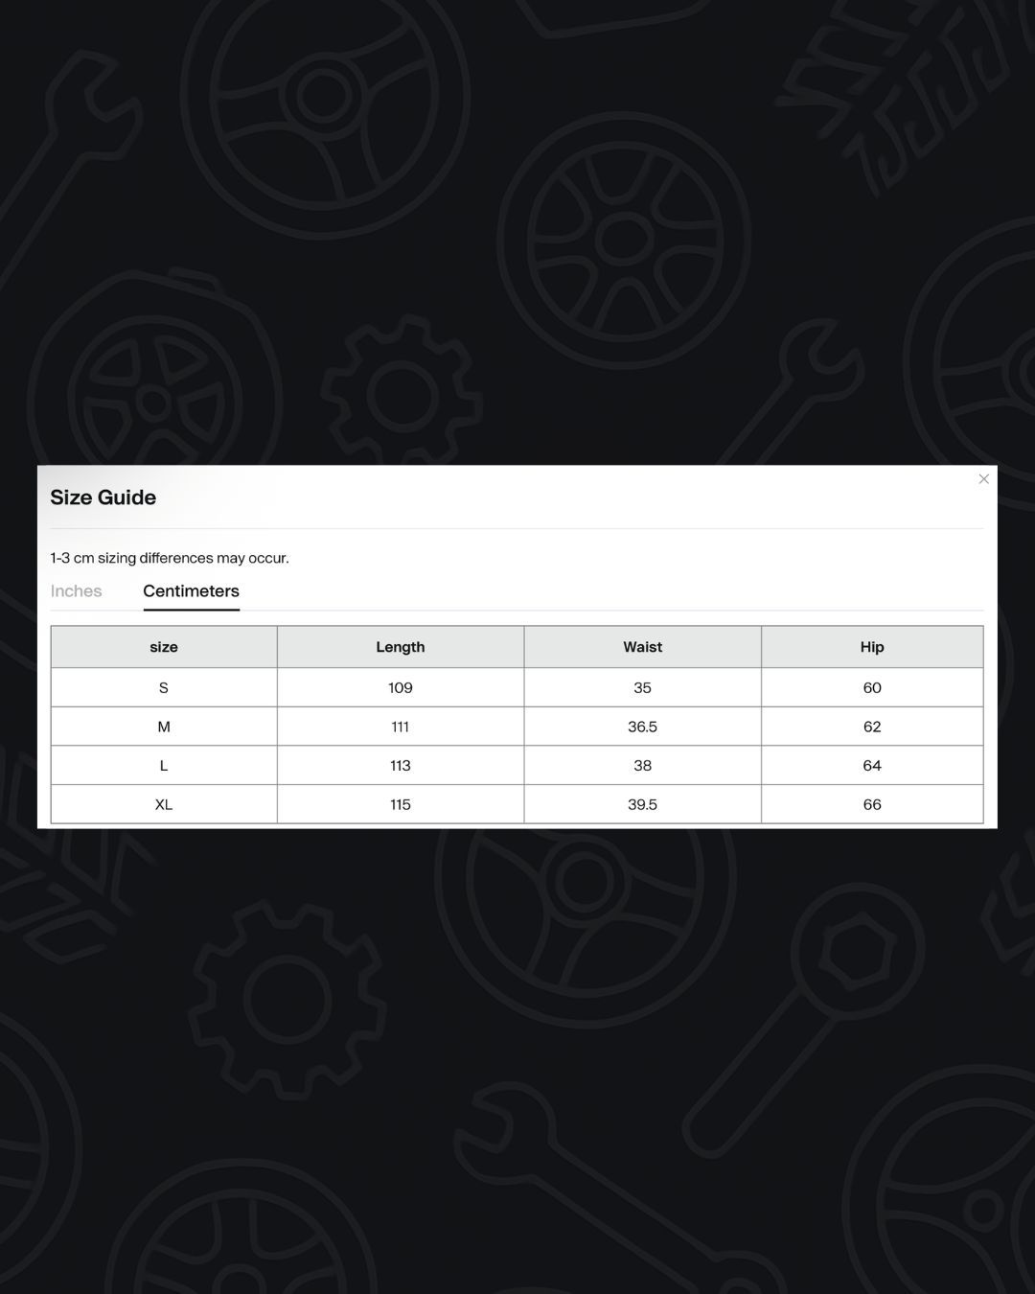Select the S size row label
The width and height of the screenshot is (1035, 1294).
pyautogui.click(x=164, y=688)
